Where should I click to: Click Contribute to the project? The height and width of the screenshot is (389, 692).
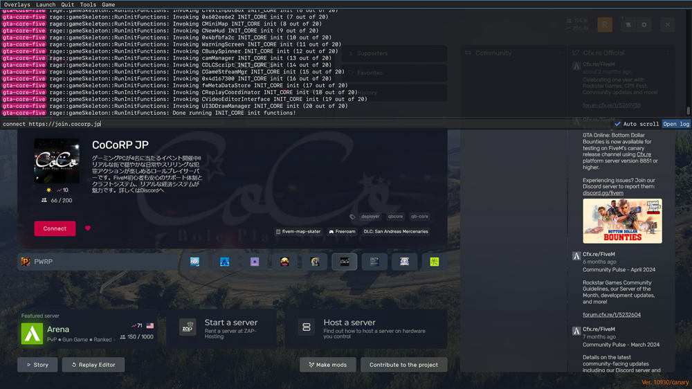[404, 365]
